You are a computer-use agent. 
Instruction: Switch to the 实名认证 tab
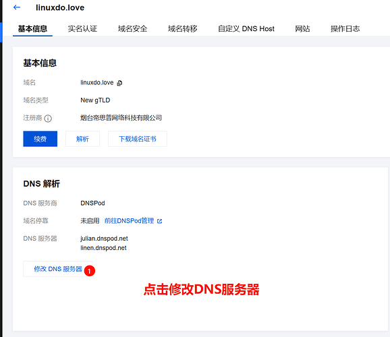pos(82,28)
